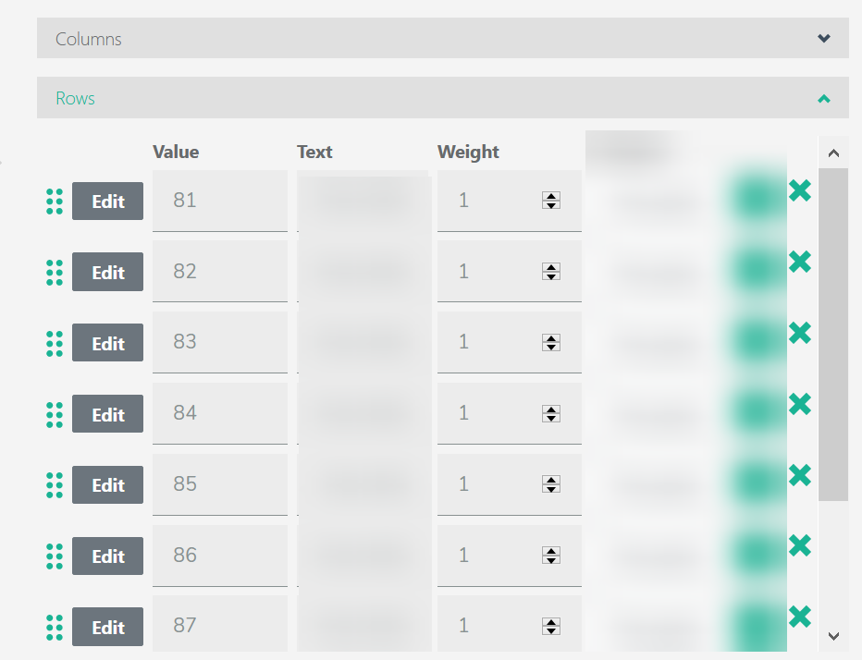Image resolution: width=862 pixels, height=660 pixels.
Task: Click the rows list scrollbar thumb
Action: click(833, 335)
